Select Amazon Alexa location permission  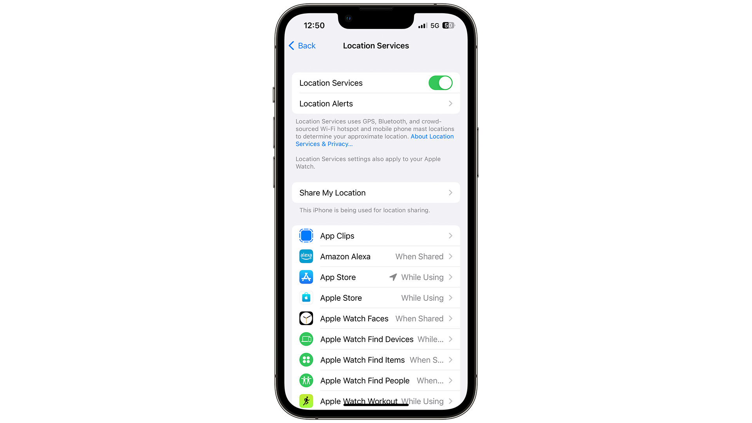coord(376,257)
